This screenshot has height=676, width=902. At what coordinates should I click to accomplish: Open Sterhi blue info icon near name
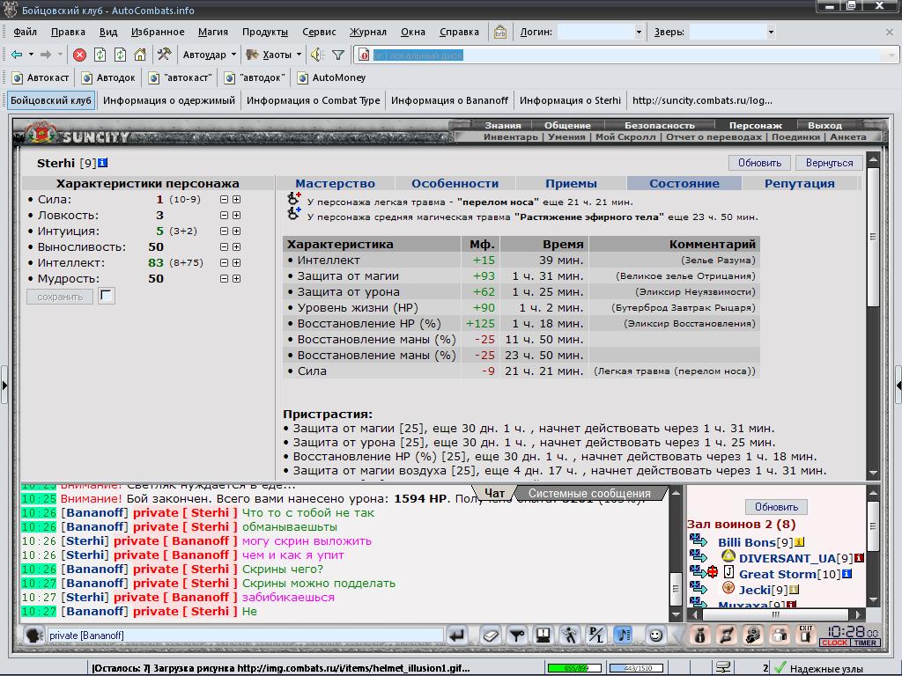(102, 163)
